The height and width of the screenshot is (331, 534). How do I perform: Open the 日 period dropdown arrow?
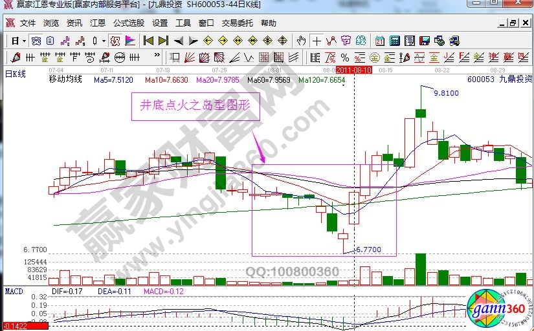[x=24, y=41]
